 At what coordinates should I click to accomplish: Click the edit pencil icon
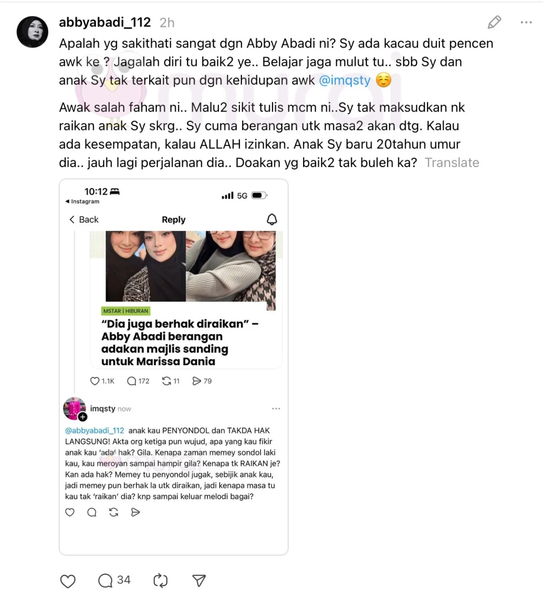[494, 22]
